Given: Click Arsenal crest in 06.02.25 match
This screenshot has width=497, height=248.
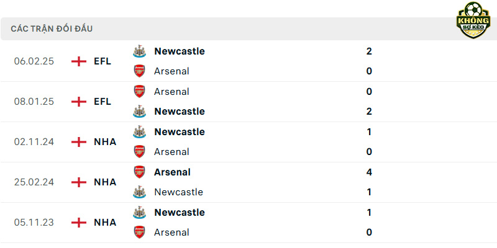Looking at the screenshot, I should [x=139, y=71].
